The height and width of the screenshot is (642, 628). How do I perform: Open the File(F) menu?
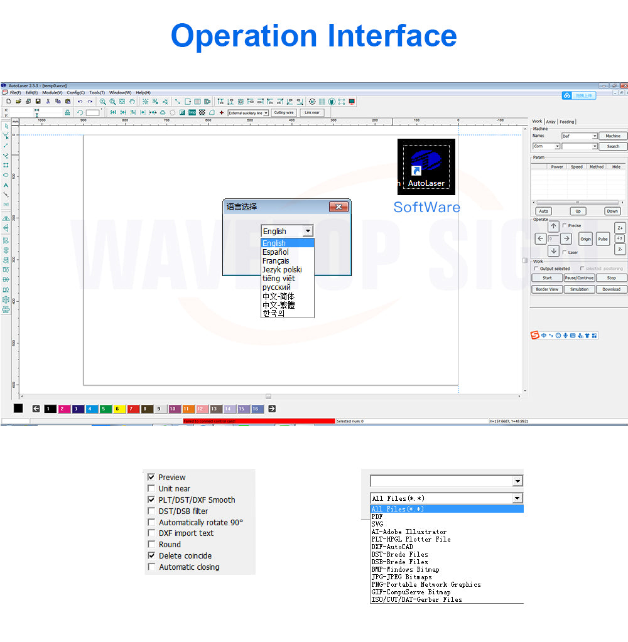tap(15, 92)
